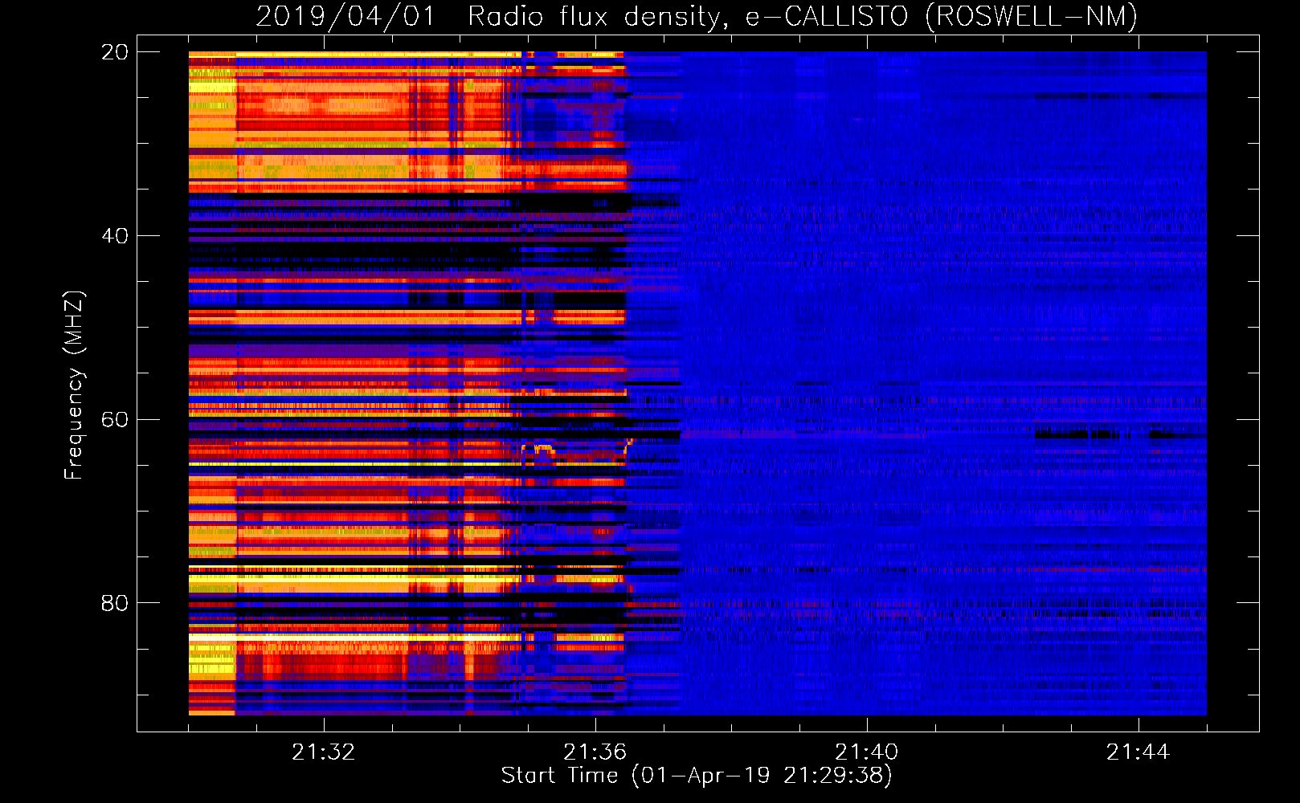
Task: Click the '20' frequency tick label
Action: click(x=114, y=52)
